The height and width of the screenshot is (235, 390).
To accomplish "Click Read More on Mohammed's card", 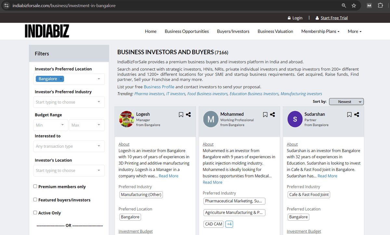I will (213, 182).
